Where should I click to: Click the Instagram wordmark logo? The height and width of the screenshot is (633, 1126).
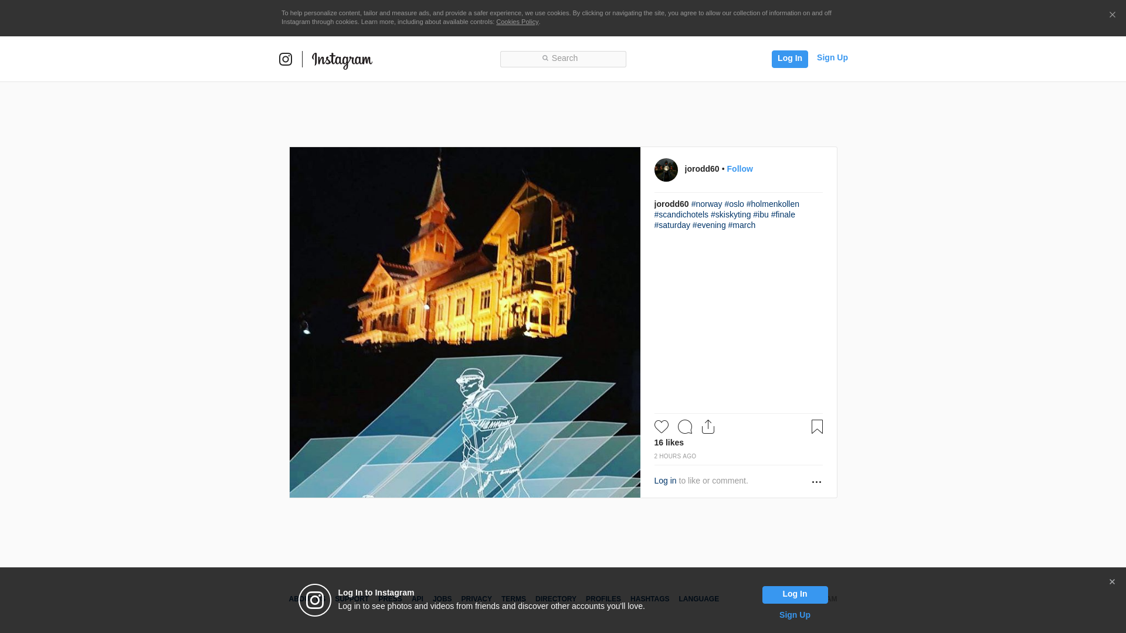coord(342,60)
